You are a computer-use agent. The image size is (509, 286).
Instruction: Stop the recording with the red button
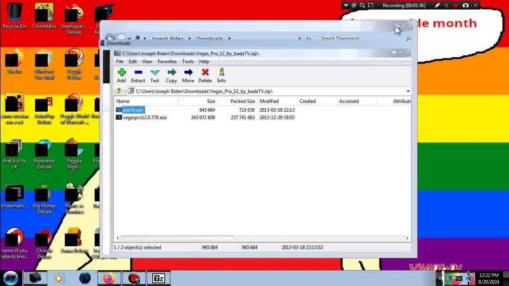[456, 5]
